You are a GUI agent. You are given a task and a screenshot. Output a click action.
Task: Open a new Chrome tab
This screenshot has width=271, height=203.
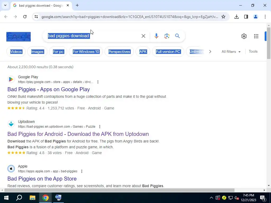[x=77, y=5]
